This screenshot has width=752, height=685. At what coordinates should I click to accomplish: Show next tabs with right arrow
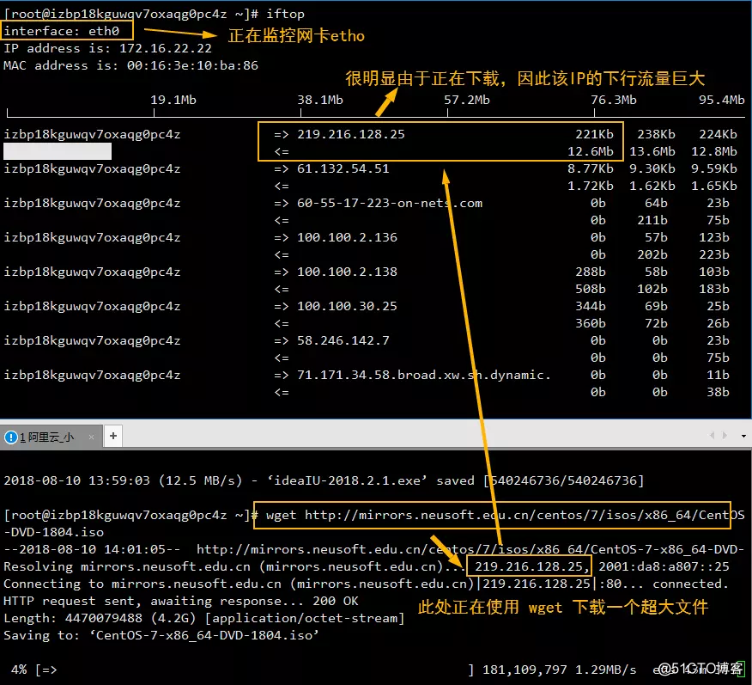pos(725,436)
